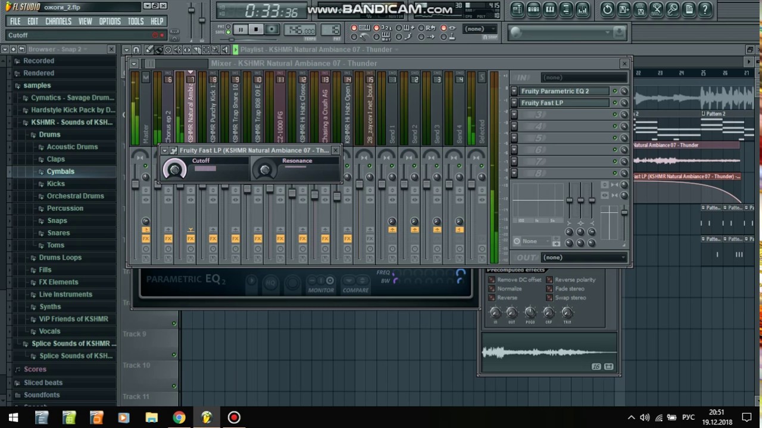Enable Remove DC offset checkbox

tap(492, 280)
